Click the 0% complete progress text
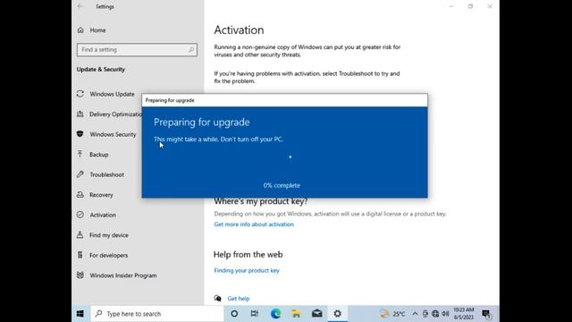Screen dimensions: 572x322 click(x=282, y=185)
